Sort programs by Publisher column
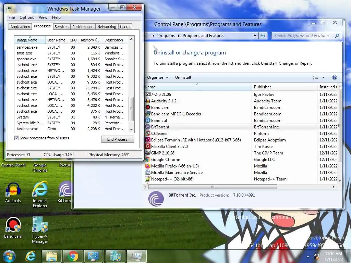 [284, 87]
